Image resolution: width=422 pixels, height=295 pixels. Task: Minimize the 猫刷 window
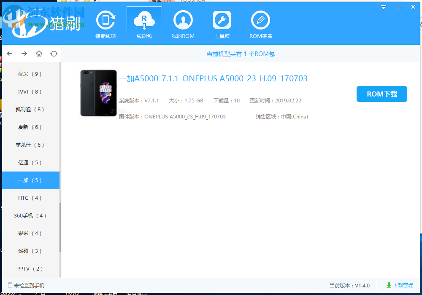pyautogui.click(x=398, y=8)
